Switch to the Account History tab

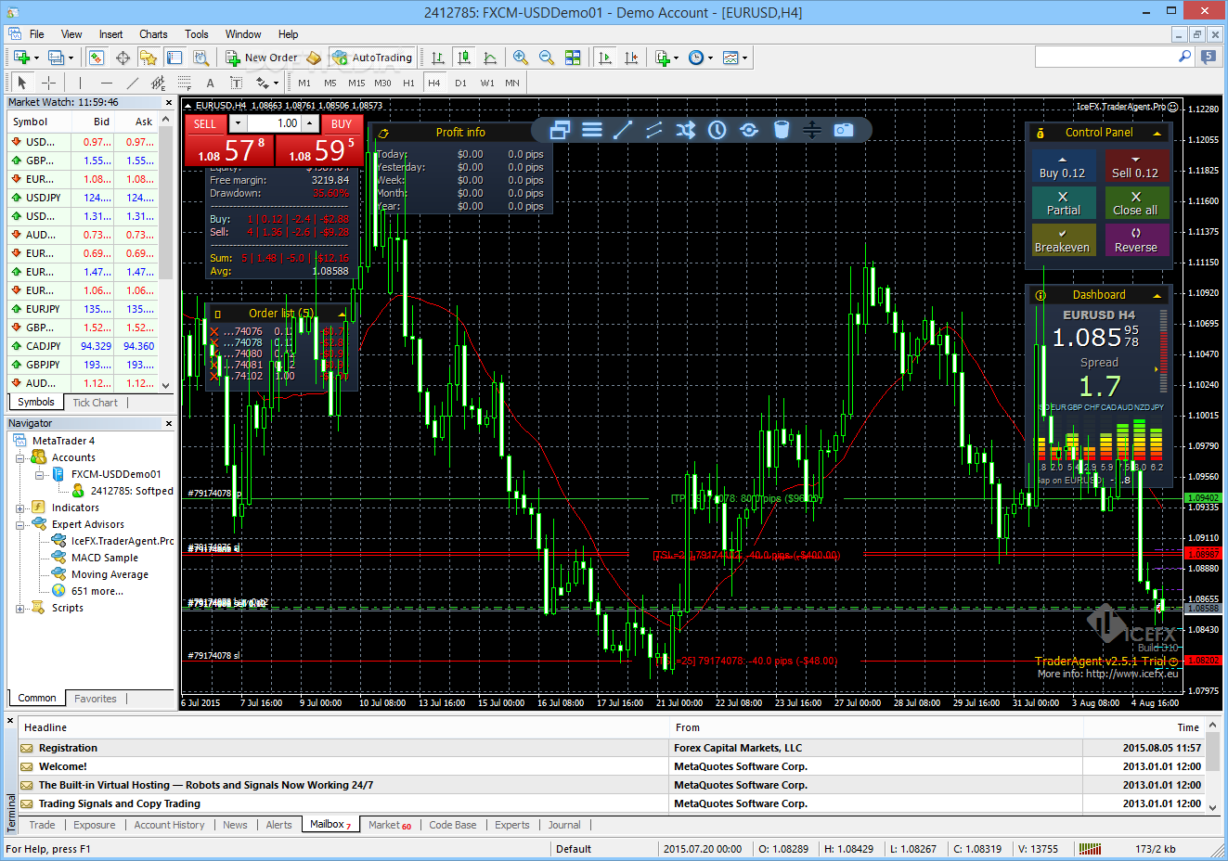click(169, 825)
